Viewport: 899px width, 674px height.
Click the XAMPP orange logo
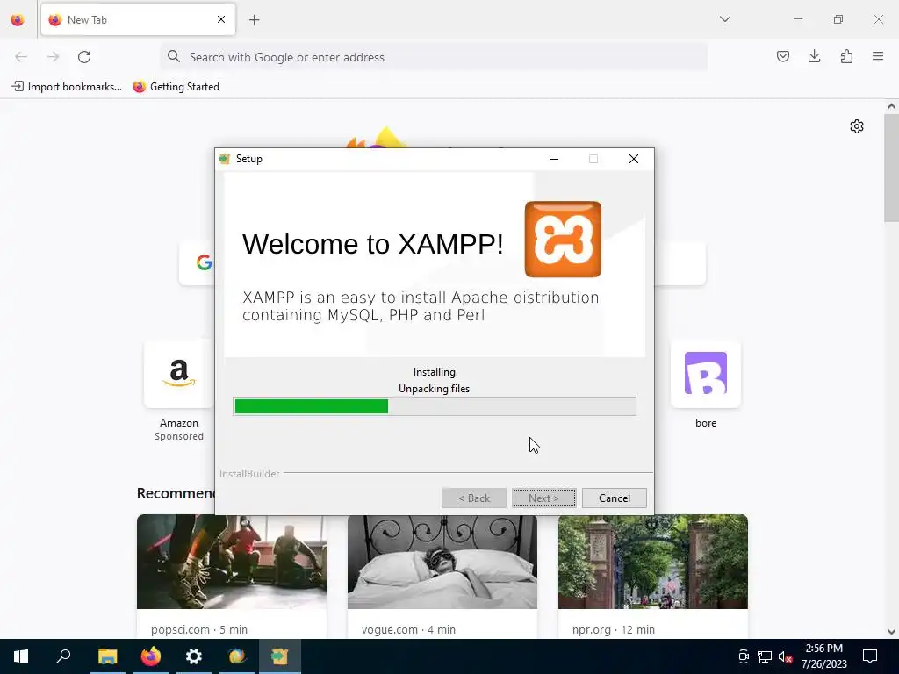tap(563, 239)
